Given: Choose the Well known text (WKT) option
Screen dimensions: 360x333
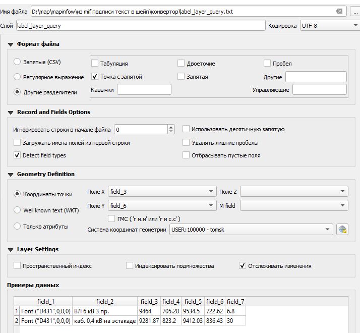Looking at the screenshot, I should pos(18,210).
